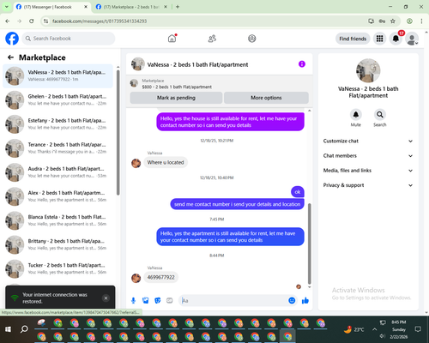Mute this chat with the bell icon
The width and height of the screenshot is (429, 343).
355,115
